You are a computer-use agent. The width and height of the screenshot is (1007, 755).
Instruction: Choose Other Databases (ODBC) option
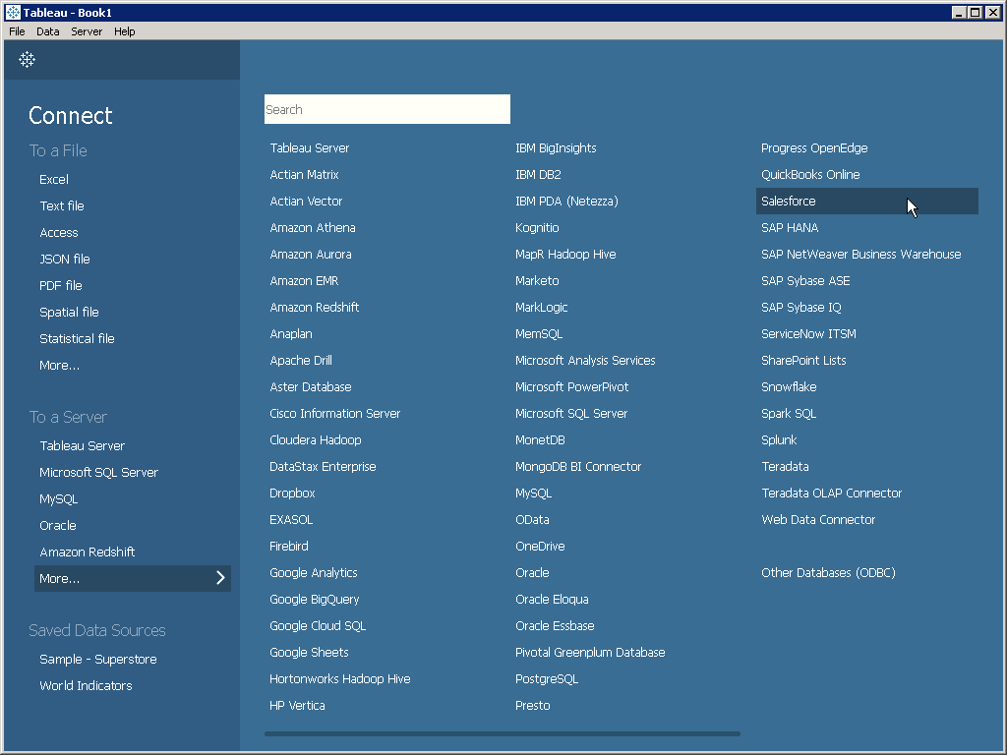pyautogui.click(x=828, y=572)
